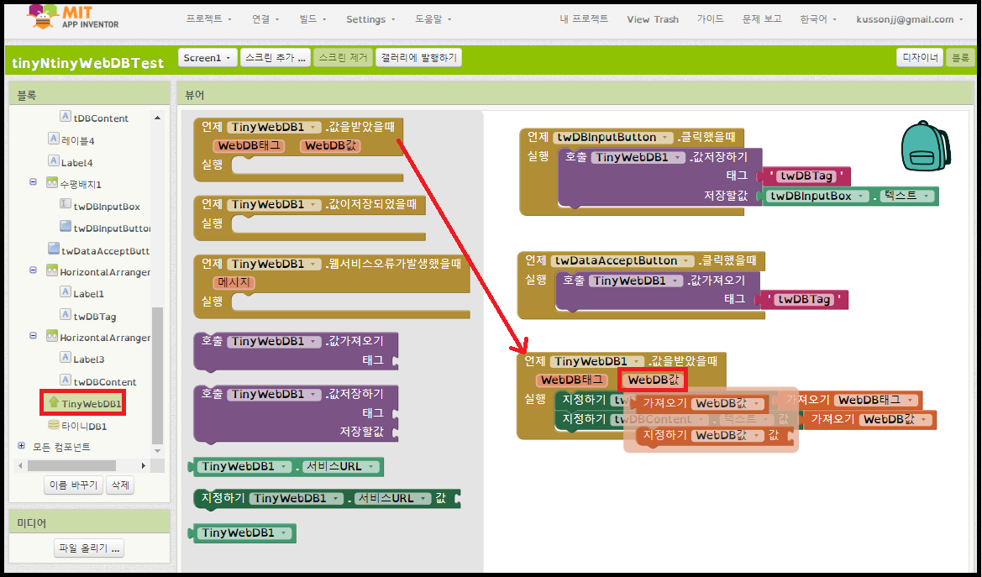Switch to the 디자이너 view
Screen dimensions: 982x577
click(920, 58)
